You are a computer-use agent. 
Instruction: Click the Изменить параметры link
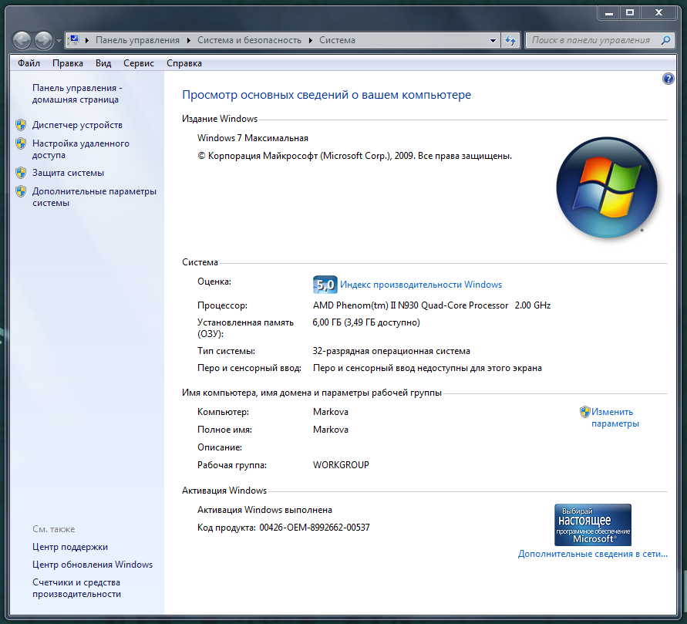click(x=615, y=417)
